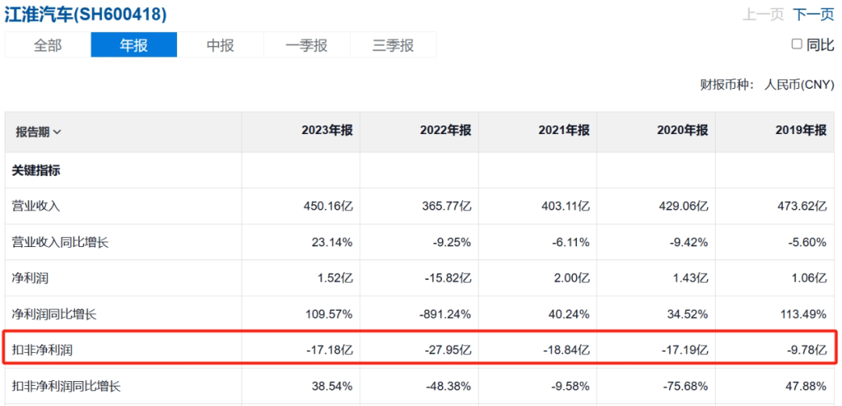This screenshot has height=406, width=842.
Task: Click the 2023 营业收入 value 450.16亿
Action: pos(327,206)
